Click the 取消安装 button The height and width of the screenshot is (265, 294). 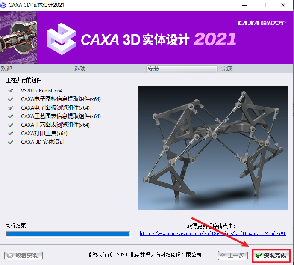[x=24, y=256]
